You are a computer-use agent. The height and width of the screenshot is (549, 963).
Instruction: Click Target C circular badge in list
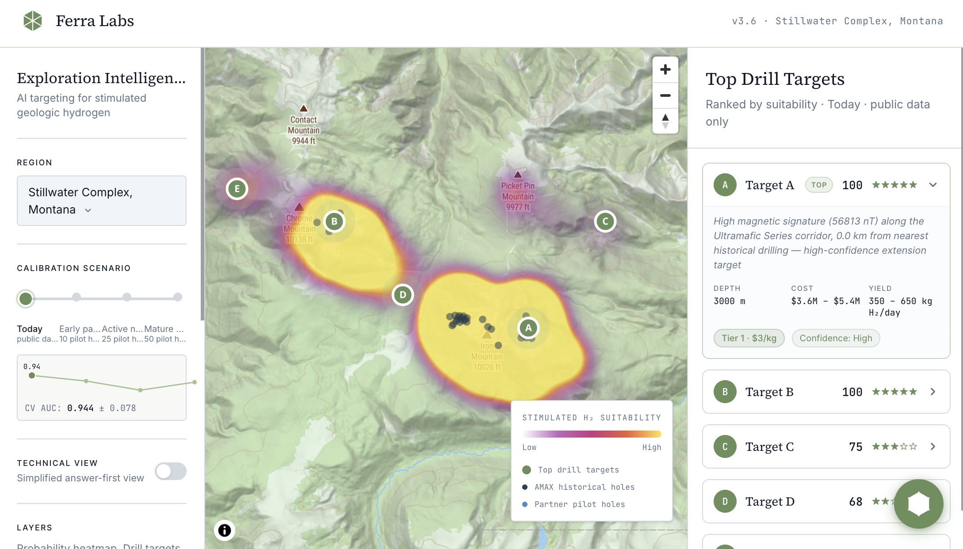tap(725, 446)
